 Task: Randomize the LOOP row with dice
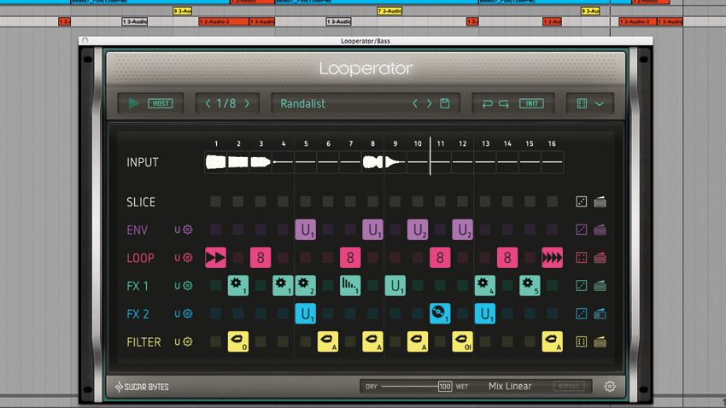coord(581,258)
